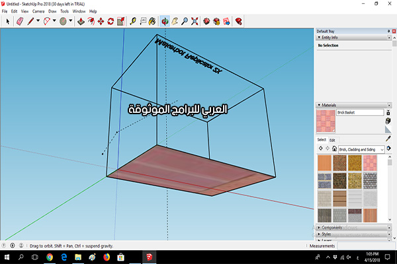Select the arrow Select tool
This screenshot has height=264, width=397.
[7, 22]
